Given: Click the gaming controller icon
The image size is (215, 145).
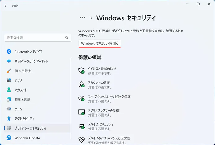Looking at the screenshot, I should pyautogui.click(x=9, y=109).
